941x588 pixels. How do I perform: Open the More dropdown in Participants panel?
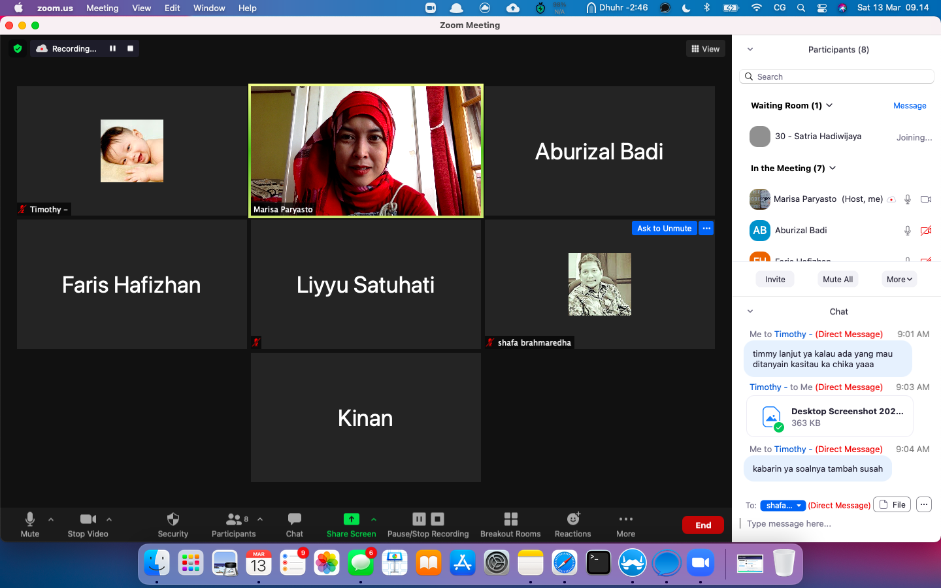coord(899,279)
